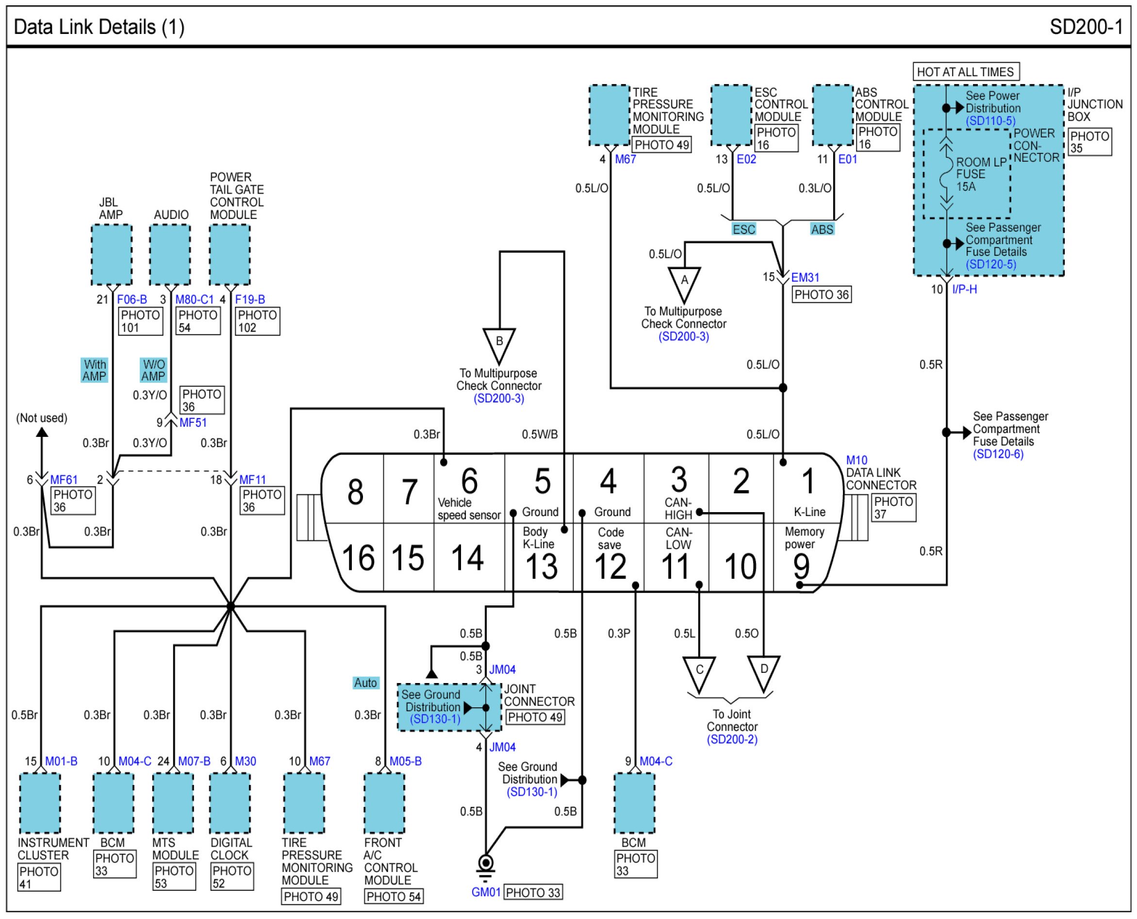Click the HOT AT ALL TIMES label

965,72
